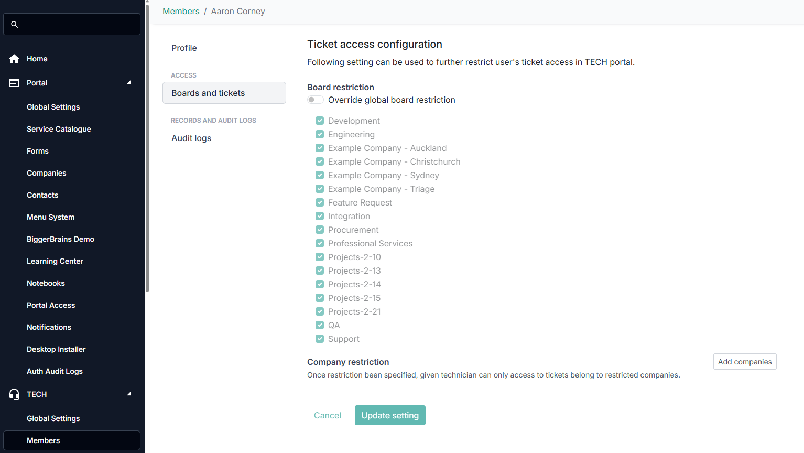This screenshot has height=453, width=804.
Task: Click the TECH headset icon
Action: pyautogui.click(x=14, y=394)
